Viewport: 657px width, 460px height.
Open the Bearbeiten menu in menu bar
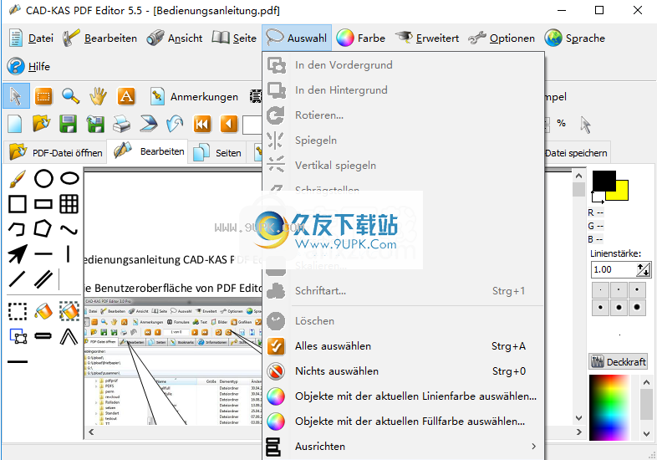pos(99,38)
